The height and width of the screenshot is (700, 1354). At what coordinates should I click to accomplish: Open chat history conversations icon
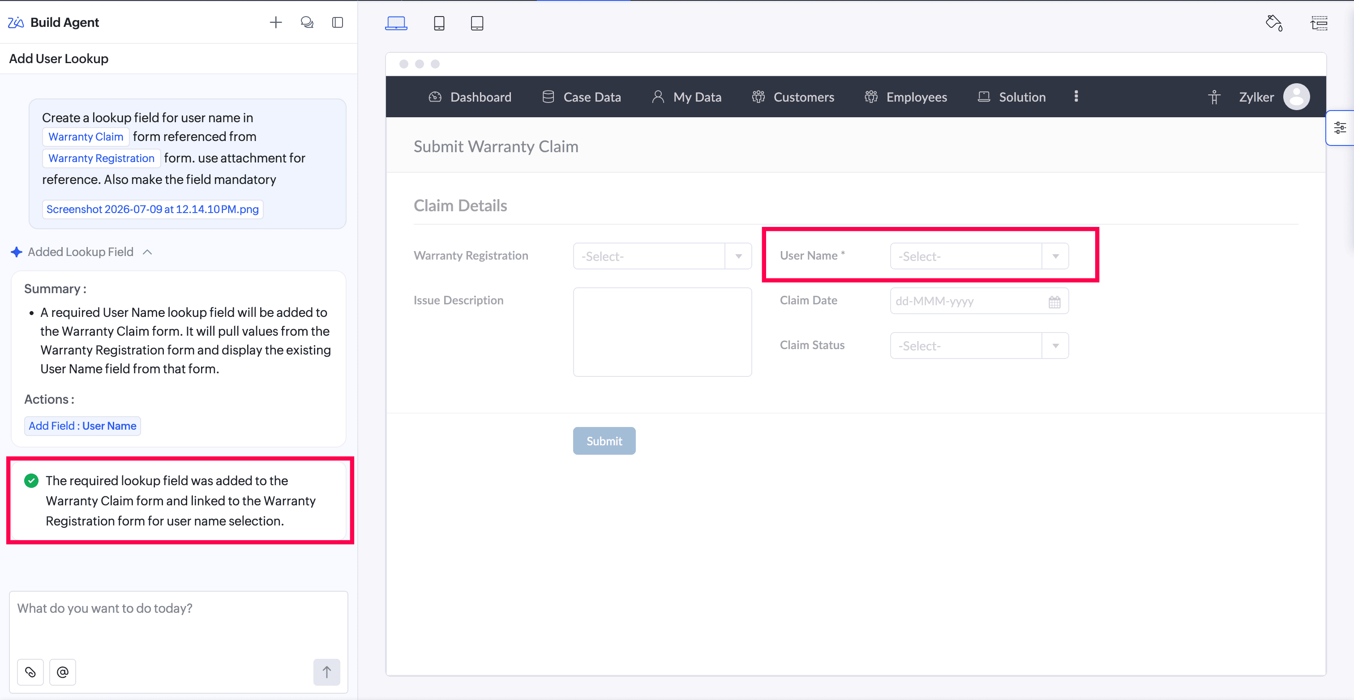tap(307, 22)
